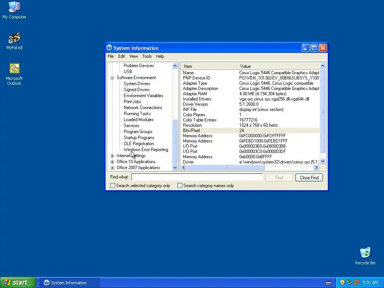This screenshot has width=384, height=288.
Task: Expand the Internet Settings node
Action: pyautogui.click(x=112, y=156)
